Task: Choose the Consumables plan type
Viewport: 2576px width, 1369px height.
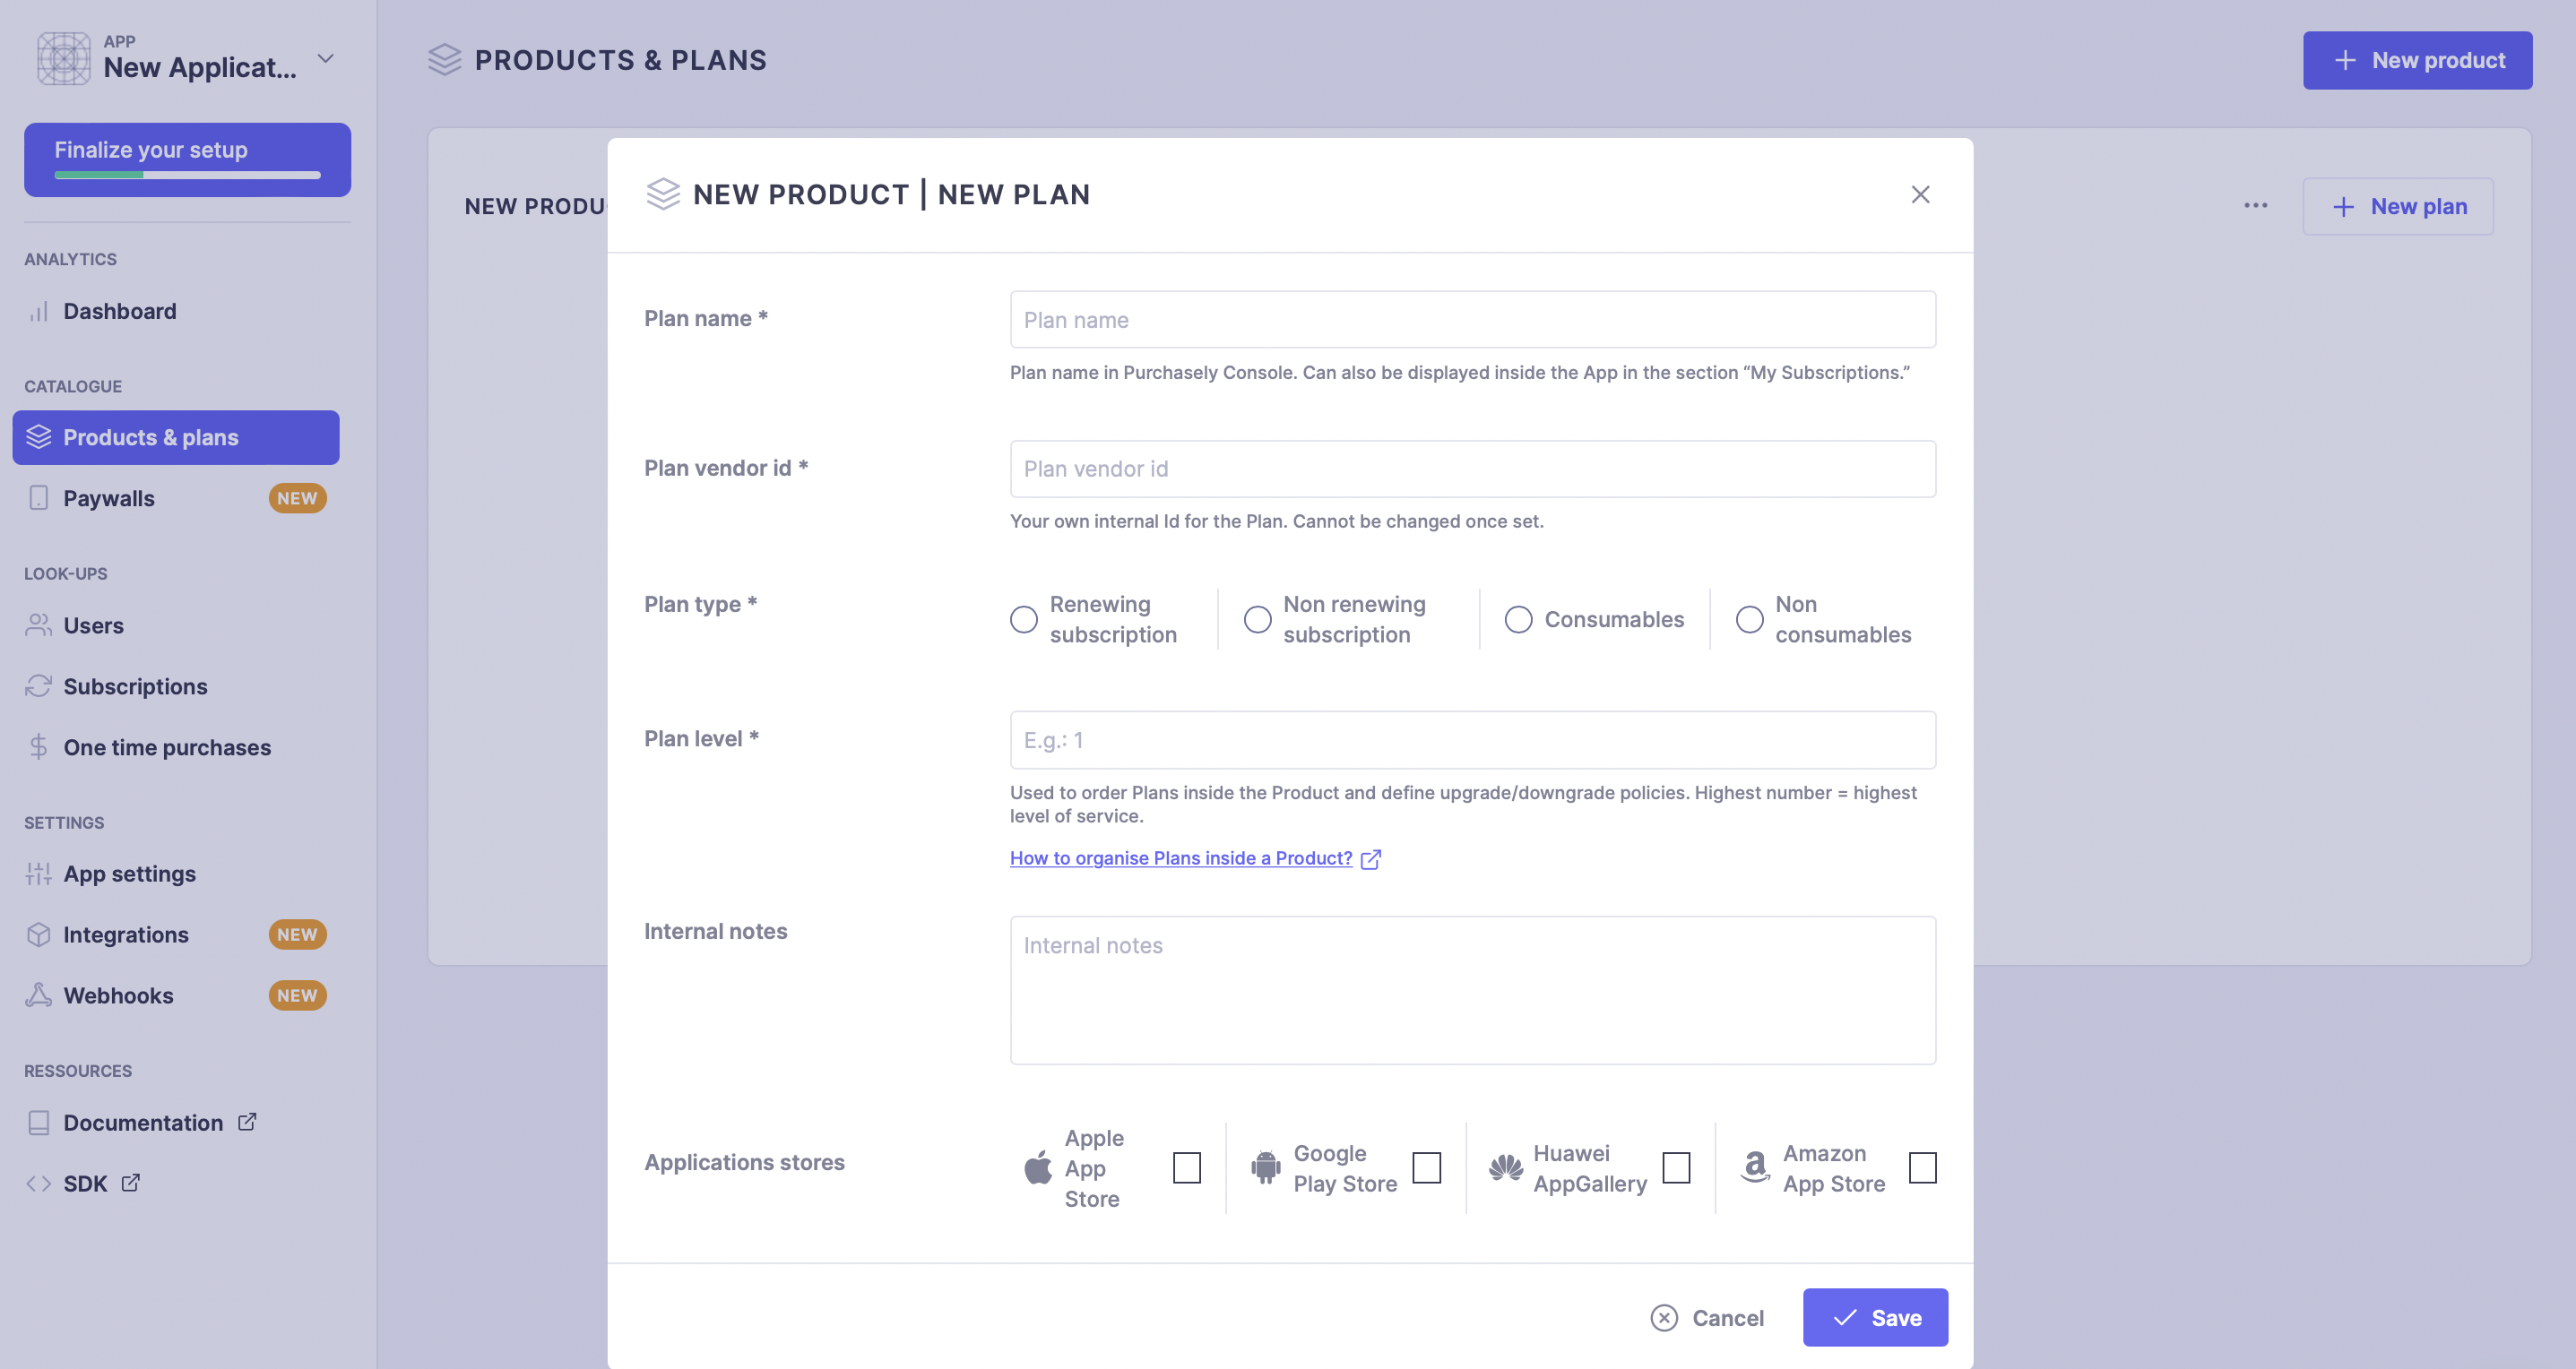Action: 1518,620
